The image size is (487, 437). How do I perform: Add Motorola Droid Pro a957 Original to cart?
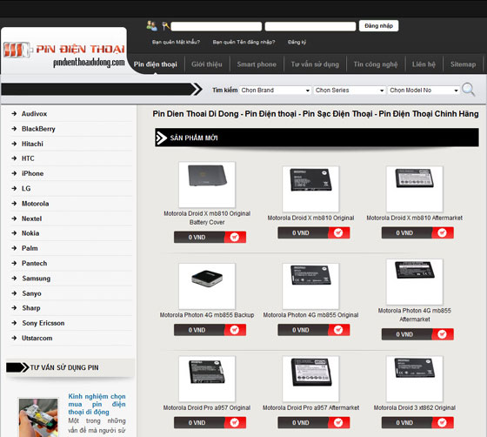click(235, 423)
